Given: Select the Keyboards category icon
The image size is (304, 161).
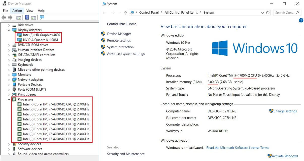Looking at the screenshot, I should (15, 65).
